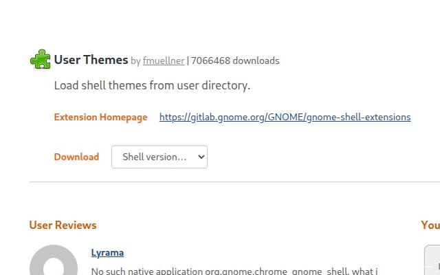Click the 'Load shell themes' description text
Image resolution: width=440 pixels, height=275 pixels.
[152, 86]
